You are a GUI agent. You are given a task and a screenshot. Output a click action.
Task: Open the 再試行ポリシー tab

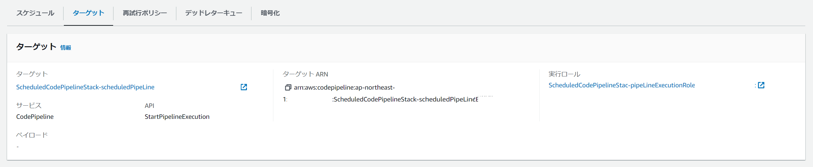(145, 13)
